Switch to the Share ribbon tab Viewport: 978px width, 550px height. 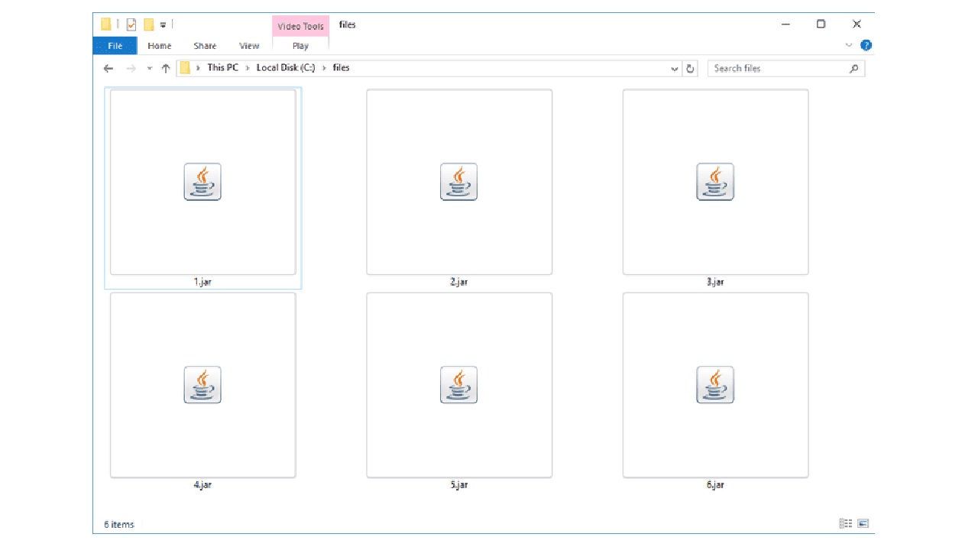point(205,46)
